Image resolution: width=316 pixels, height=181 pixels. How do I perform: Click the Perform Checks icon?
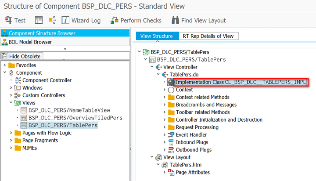[114, 20]
